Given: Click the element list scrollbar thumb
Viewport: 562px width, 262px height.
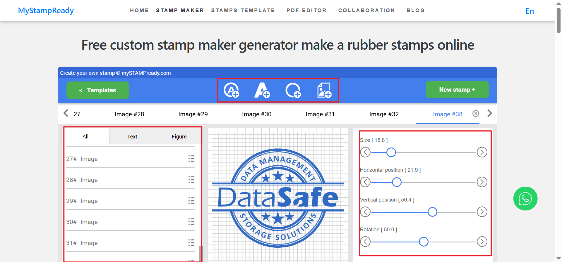Looking at the screenshot, I should (201, 254).
